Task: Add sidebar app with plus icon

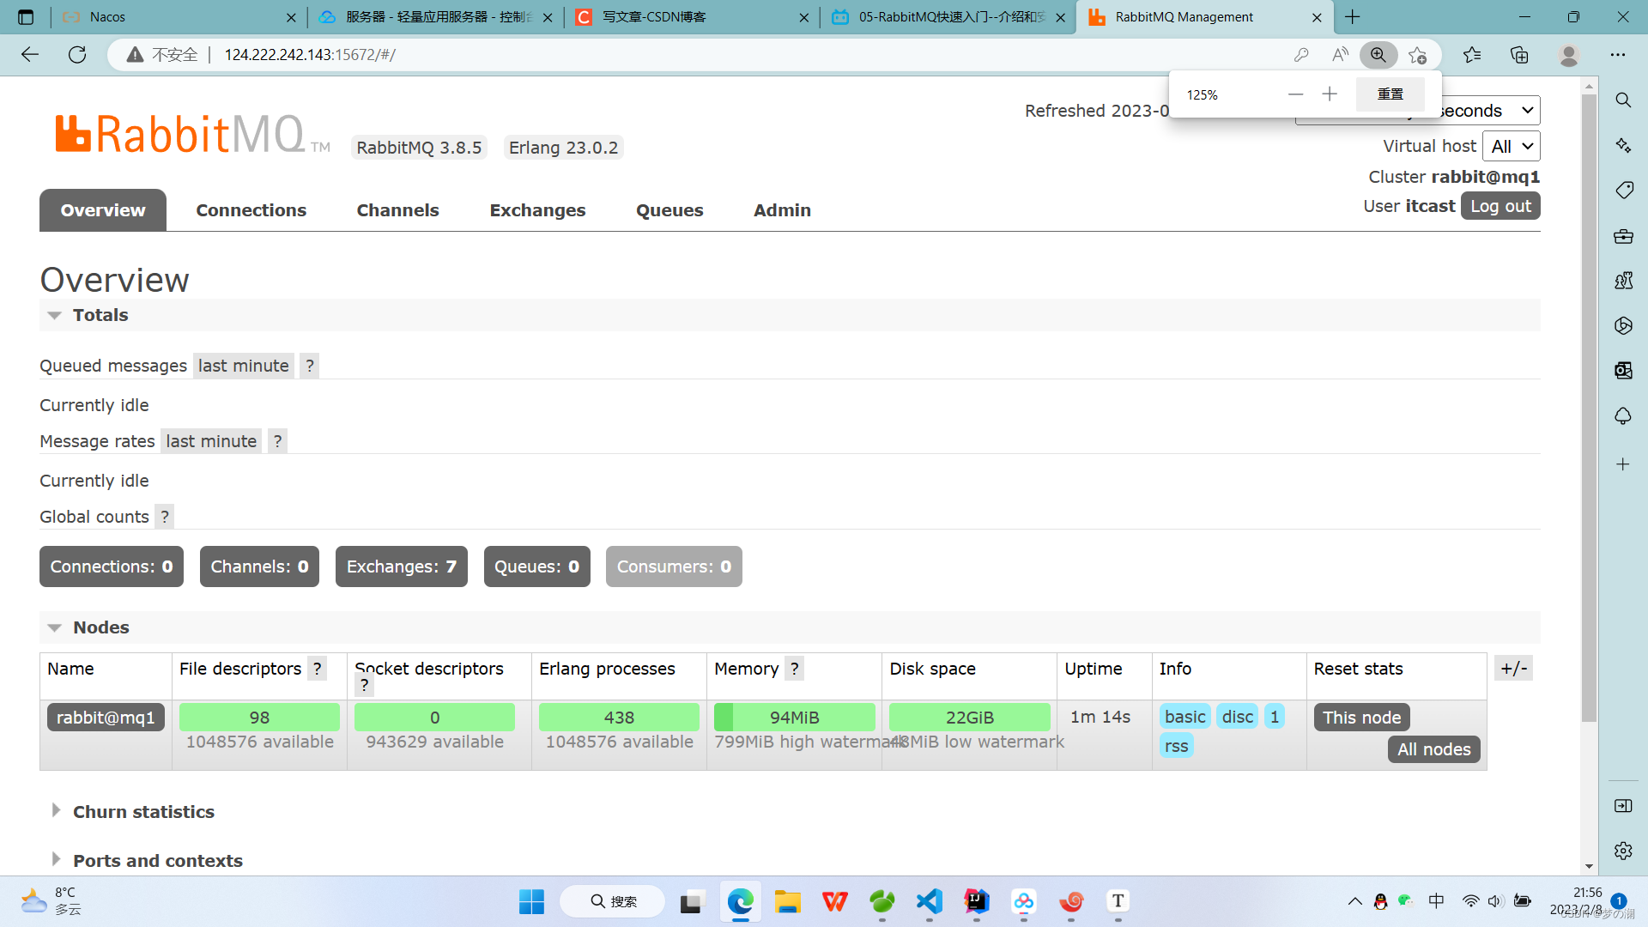Action: (1623, 464)
